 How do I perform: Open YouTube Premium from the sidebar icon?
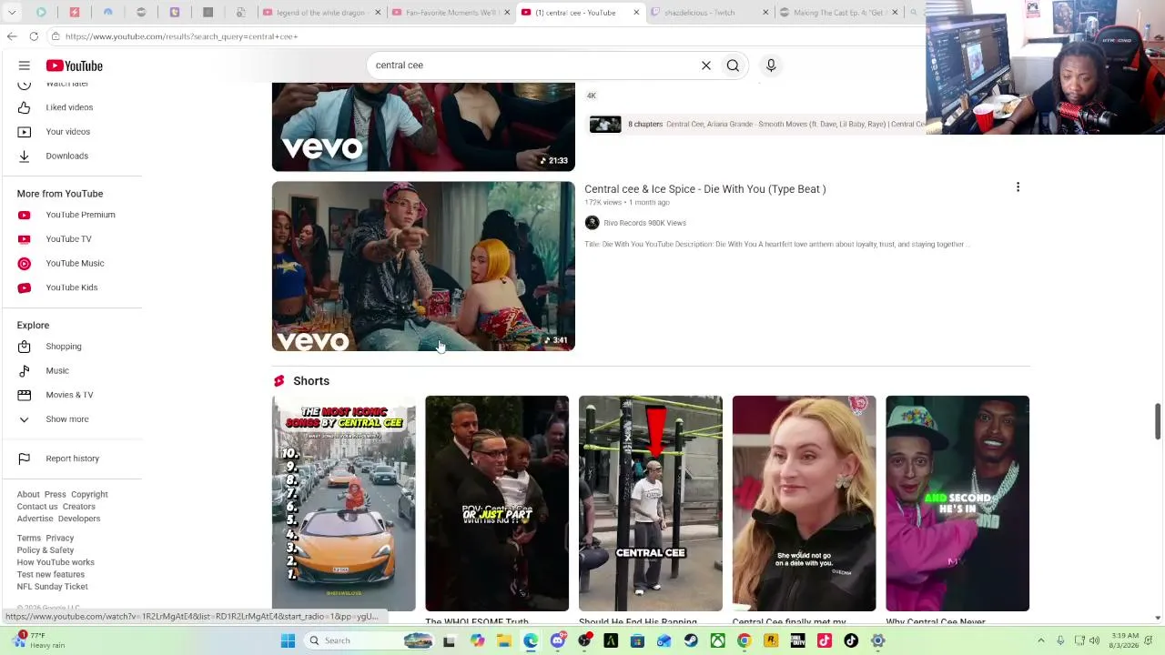pyautogui.click(x=25, y=215)
